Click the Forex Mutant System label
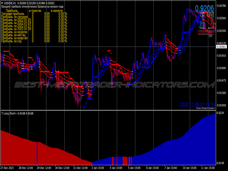The width and height of the screenshot is (228, 171). [205, 108]
